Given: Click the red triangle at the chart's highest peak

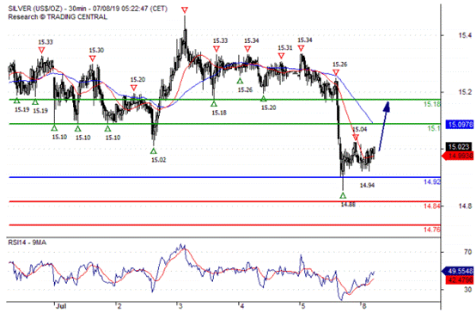Looking at the screenshot, I should point(185,10).
